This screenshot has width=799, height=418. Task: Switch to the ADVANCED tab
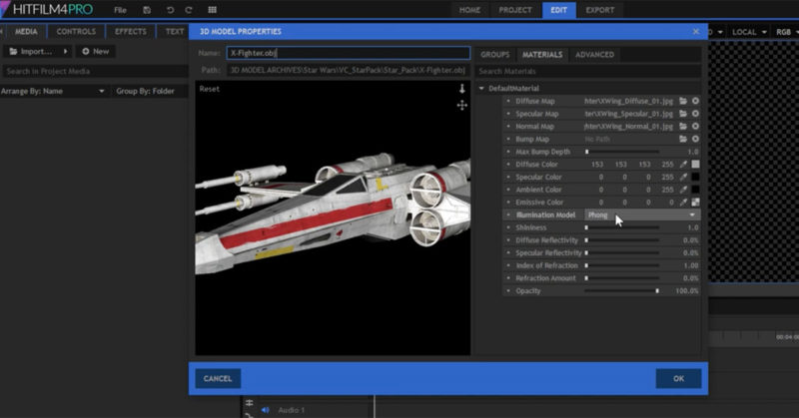tap(594, 55)
